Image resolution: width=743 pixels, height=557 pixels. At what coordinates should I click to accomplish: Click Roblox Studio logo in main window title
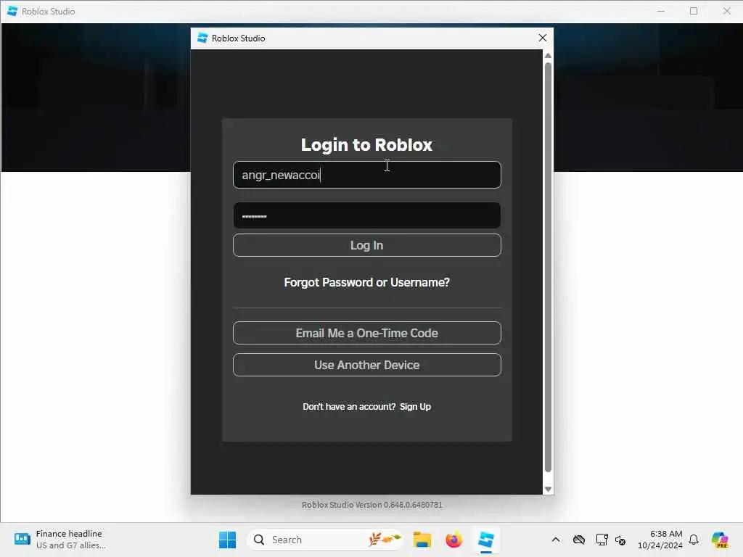[12, 11]
